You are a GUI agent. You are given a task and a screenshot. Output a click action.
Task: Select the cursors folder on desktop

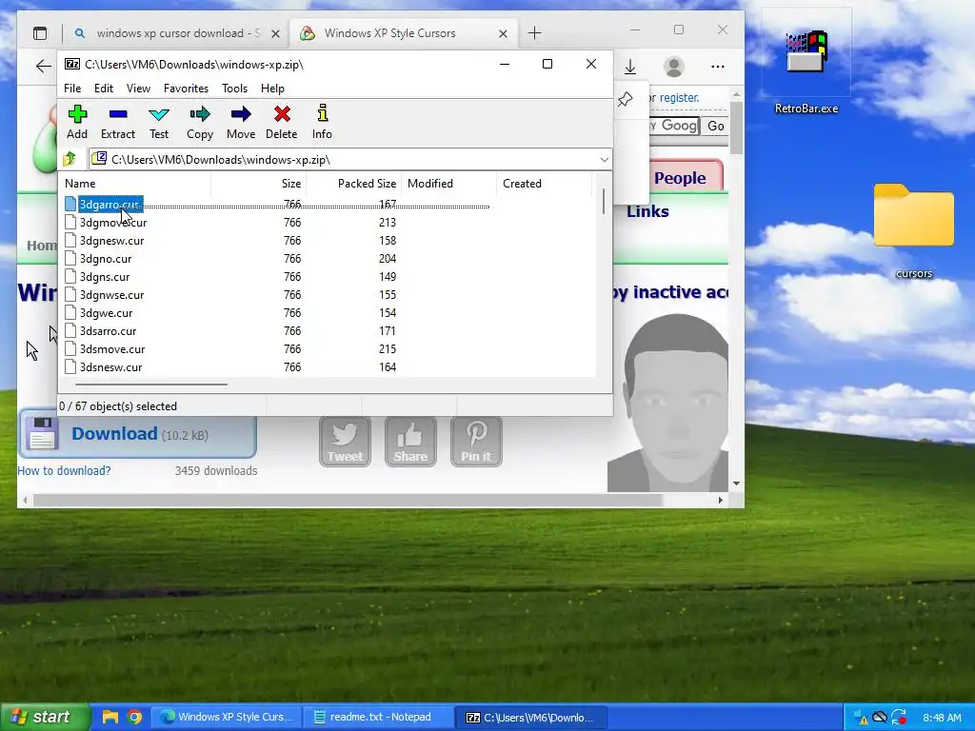point(913,230)
